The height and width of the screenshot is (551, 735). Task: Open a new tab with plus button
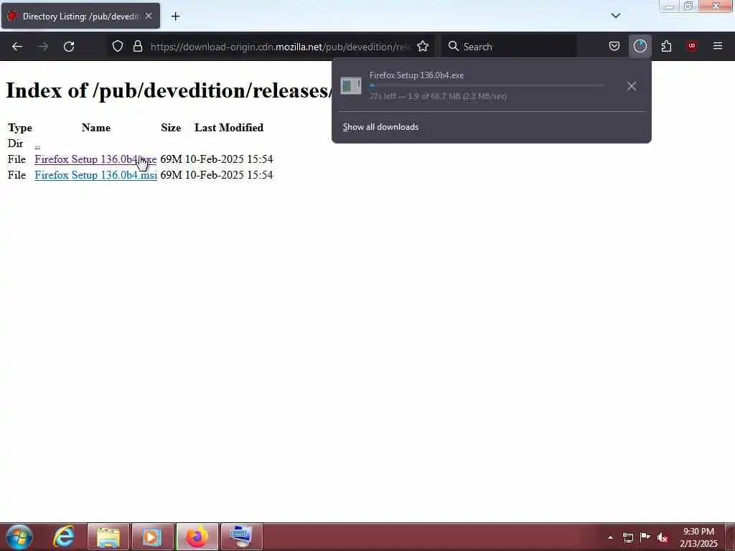pos(175,17)
